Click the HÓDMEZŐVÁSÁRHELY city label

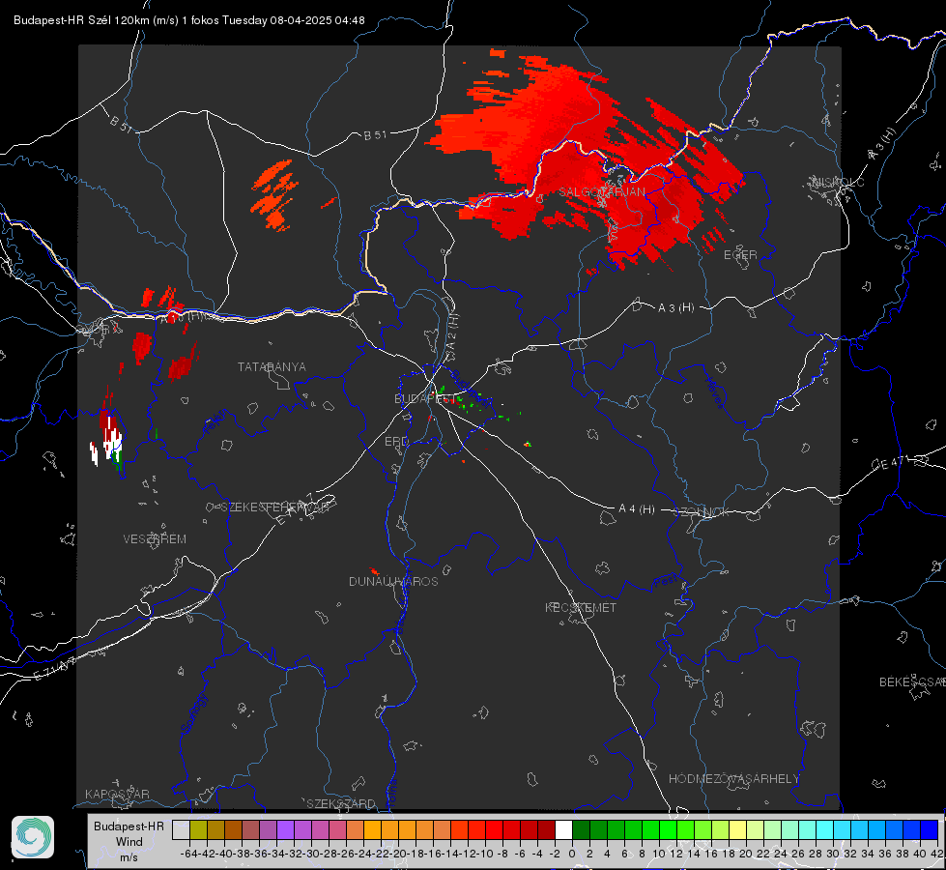coord(733,779)
